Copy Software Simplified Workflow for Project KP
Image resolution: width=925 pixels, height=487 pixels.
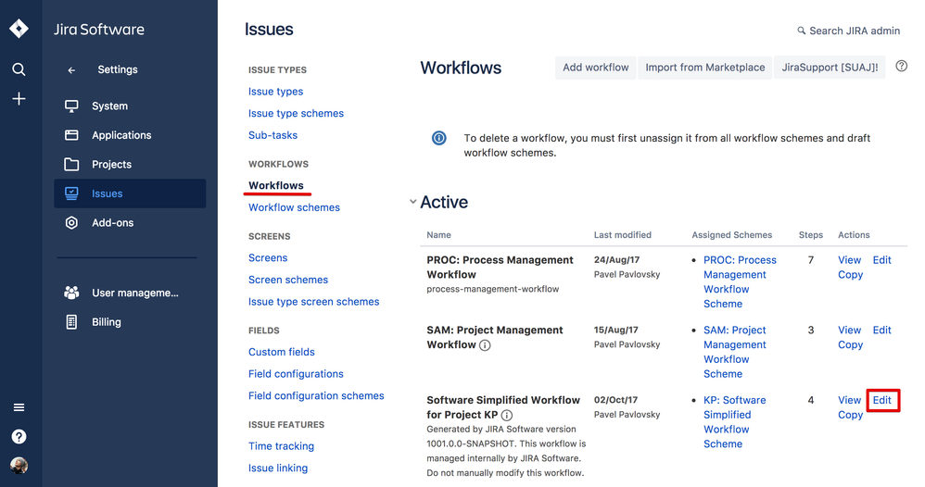(850, 415)
